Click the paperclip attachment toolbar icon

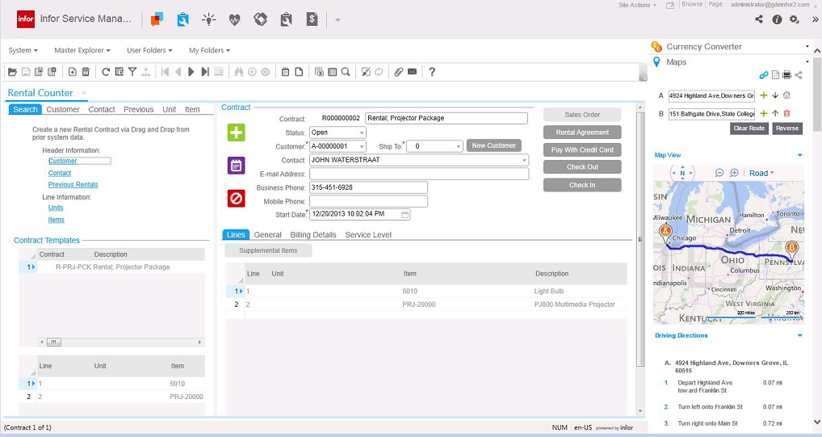click(x=398, y=72)
